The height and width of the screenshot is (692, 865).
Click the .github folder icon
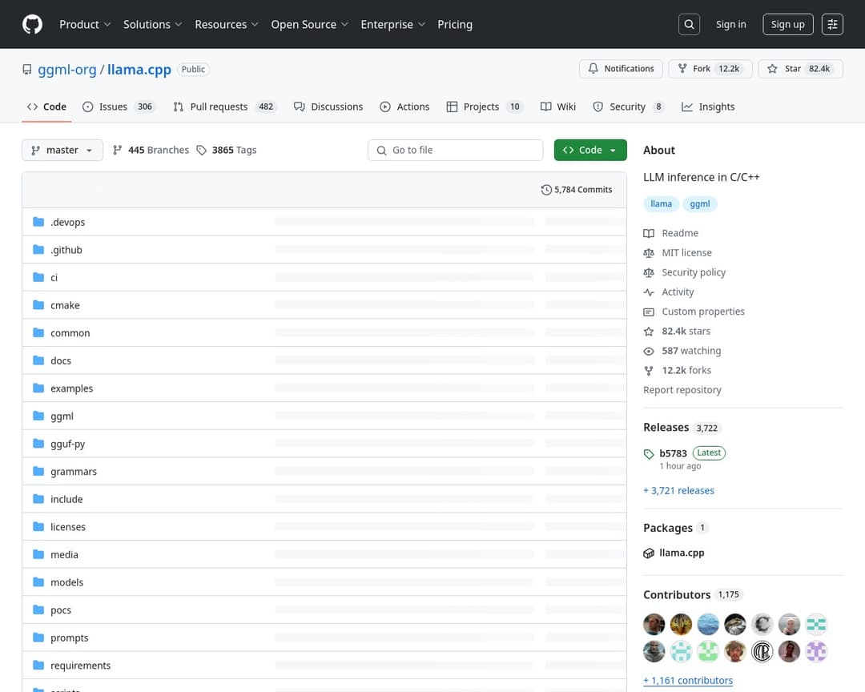pyautogui.click(x=38, y=249)
